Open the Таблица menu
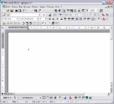 50,7
